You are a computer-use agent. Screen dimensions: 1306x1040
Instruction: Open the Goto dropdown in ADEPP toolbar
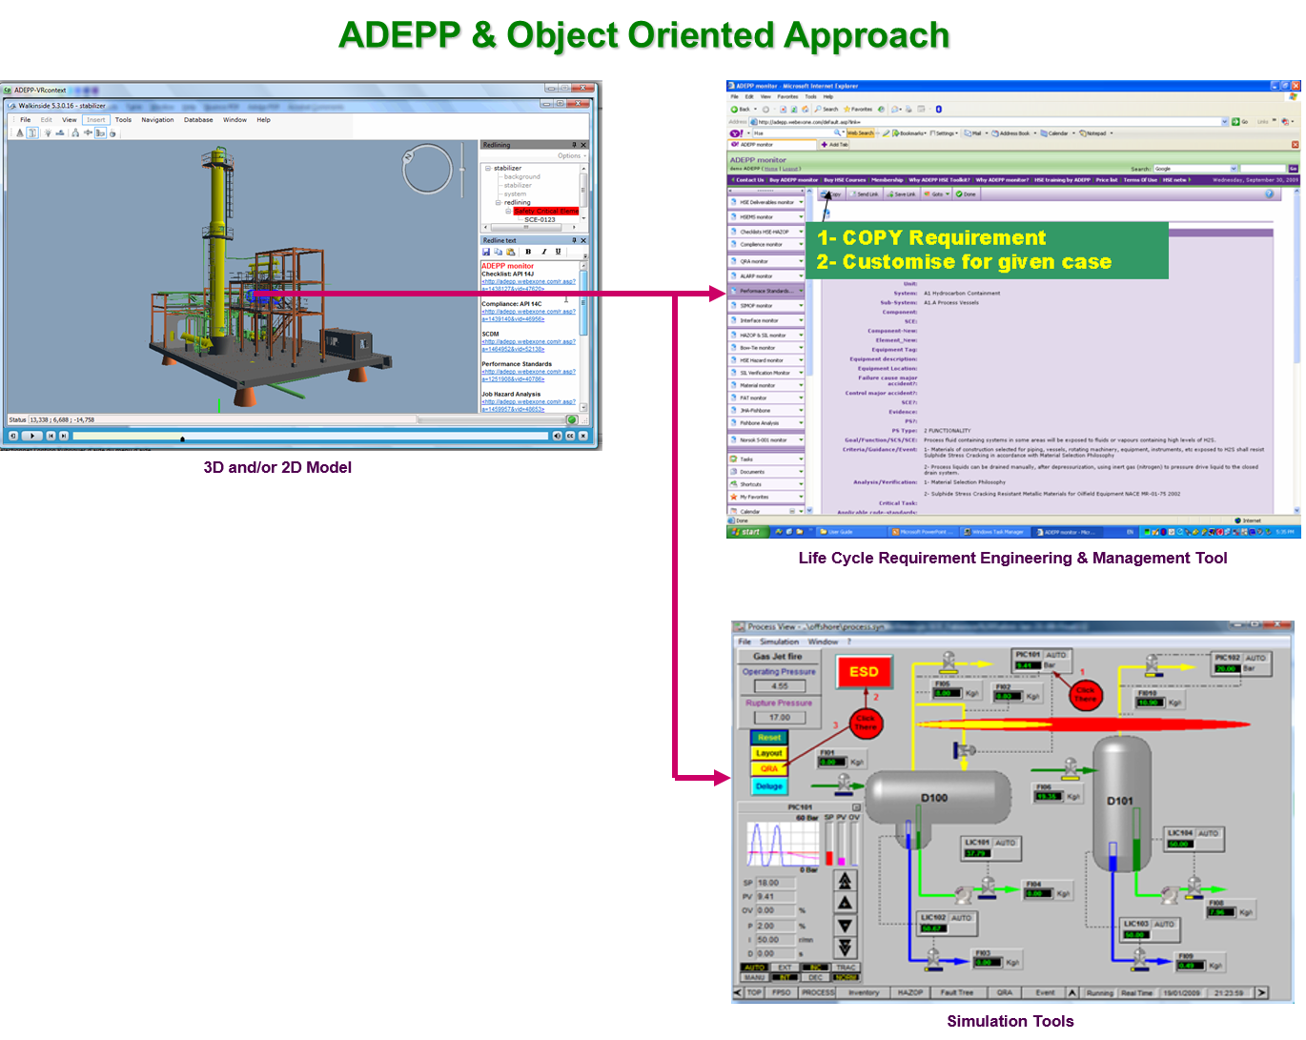[936, 194]
